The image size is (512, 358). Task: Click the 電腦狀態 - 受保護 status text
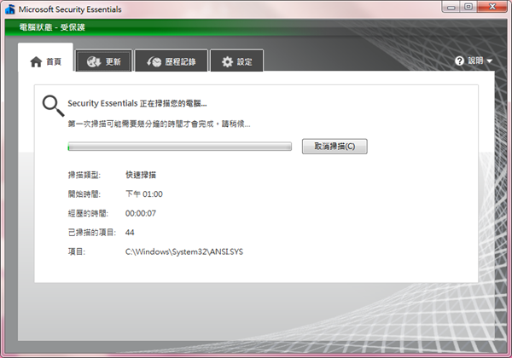point(52,27)
